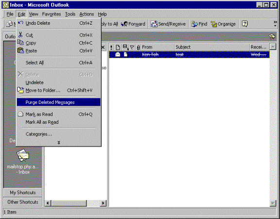Click the folder banner icon at right

[x=272, y=36]
